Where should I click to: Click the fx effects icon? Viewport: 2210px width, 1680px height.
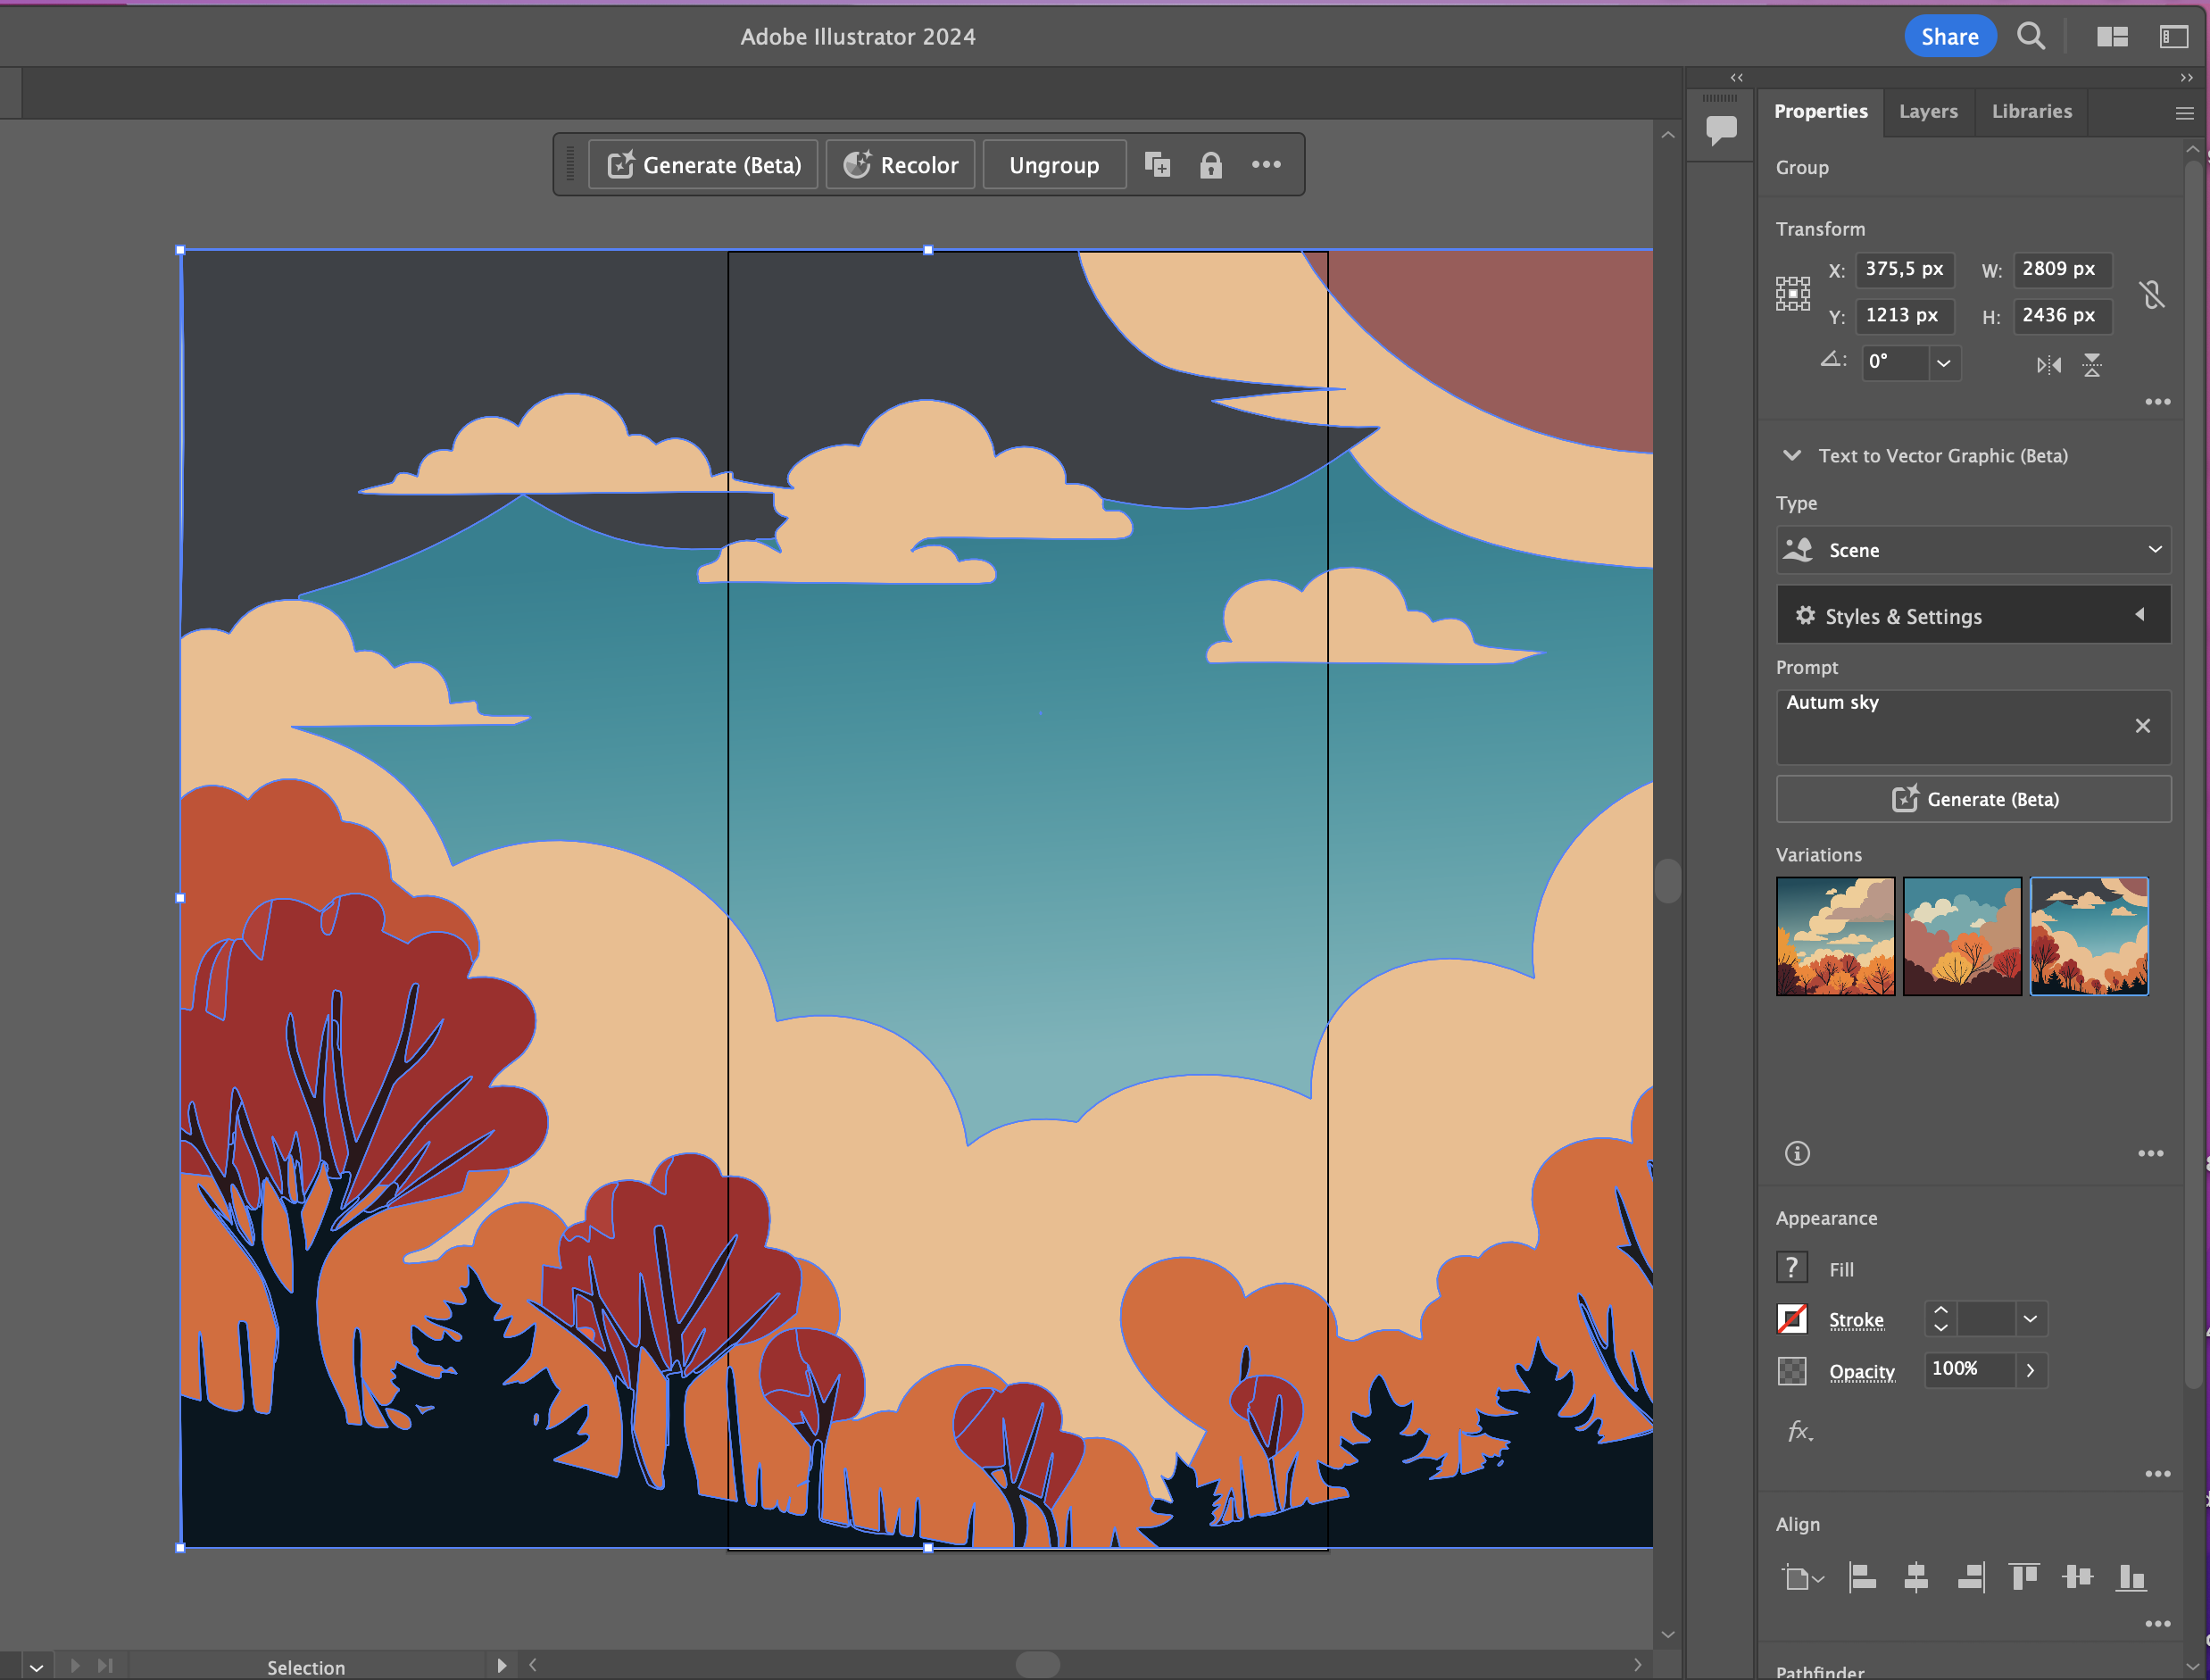coord(1799,1431)
